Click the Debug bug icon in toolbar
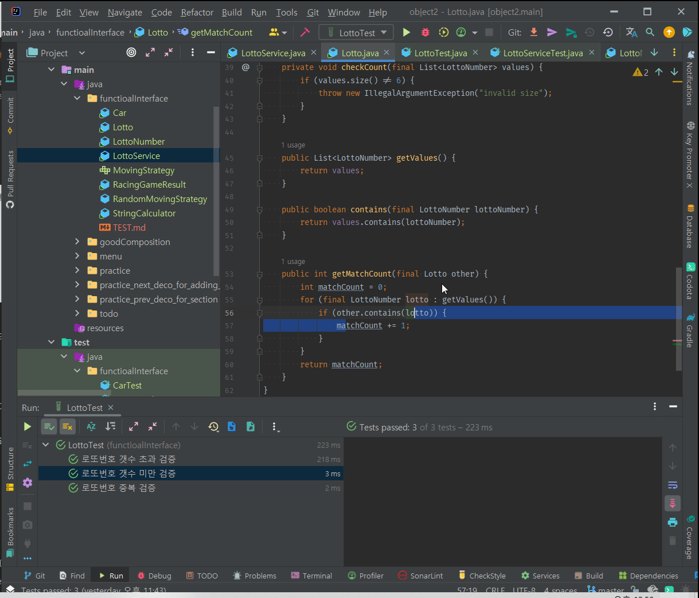The height and width of the screenshot is (598, 699). 425,33
